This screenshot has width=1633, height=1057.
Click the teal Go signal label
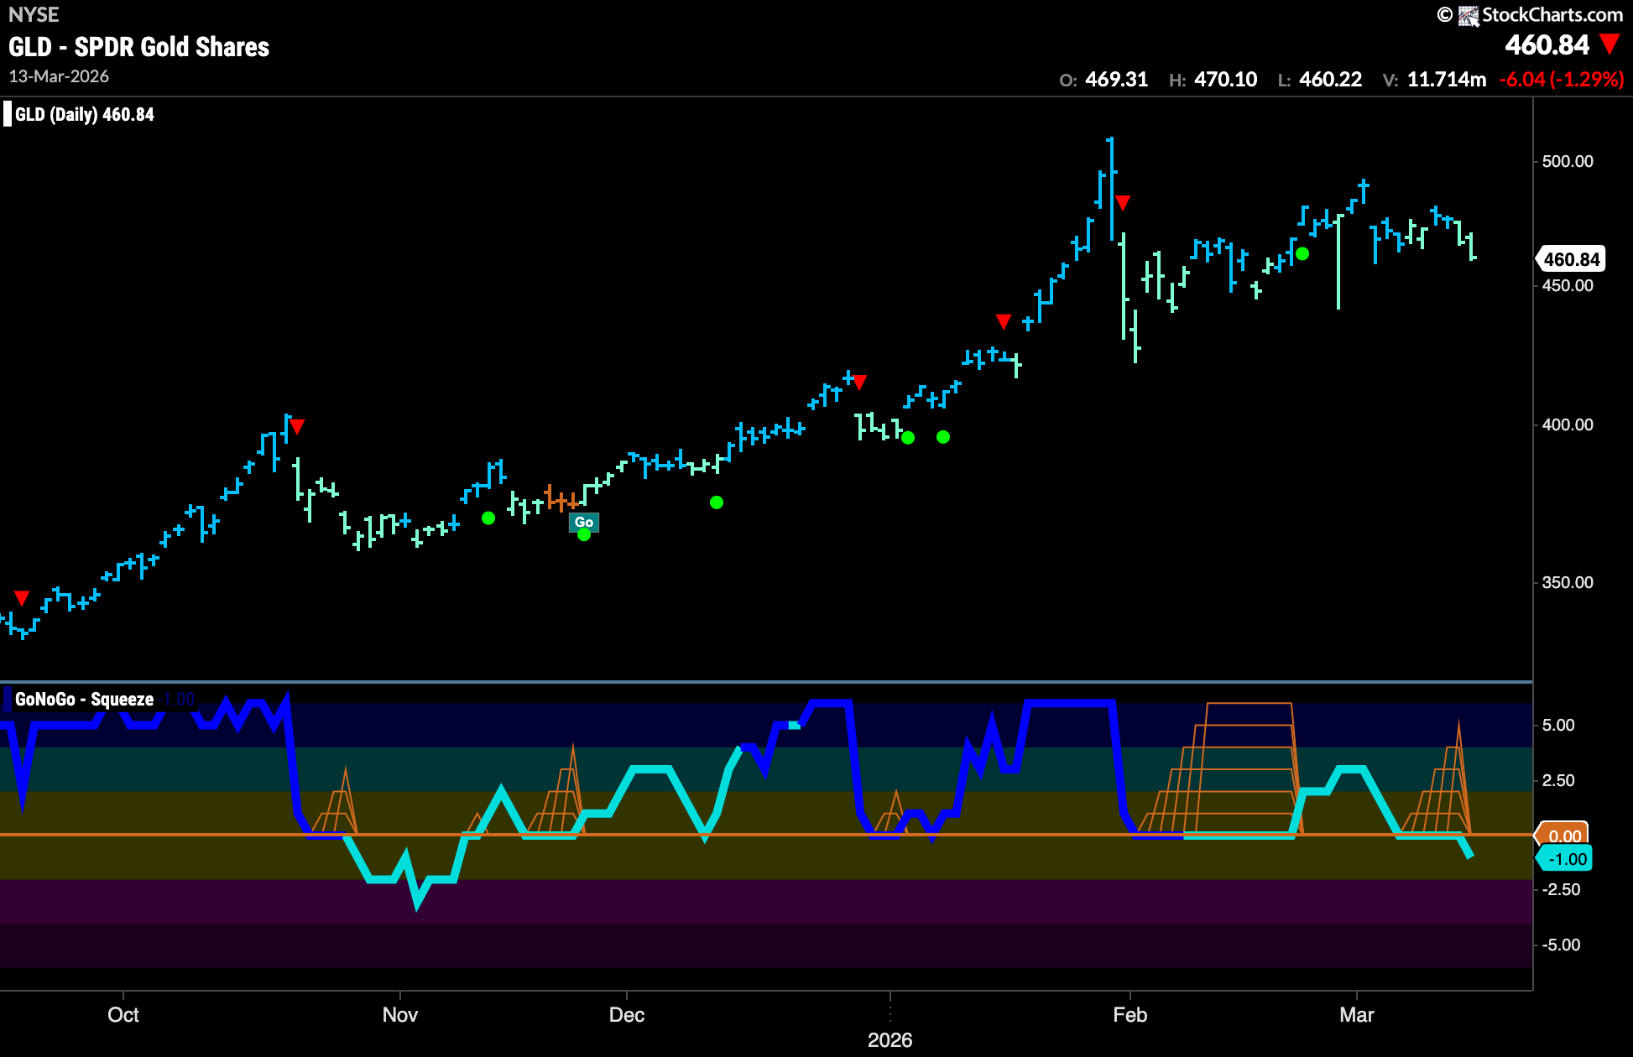coord(584,522)
